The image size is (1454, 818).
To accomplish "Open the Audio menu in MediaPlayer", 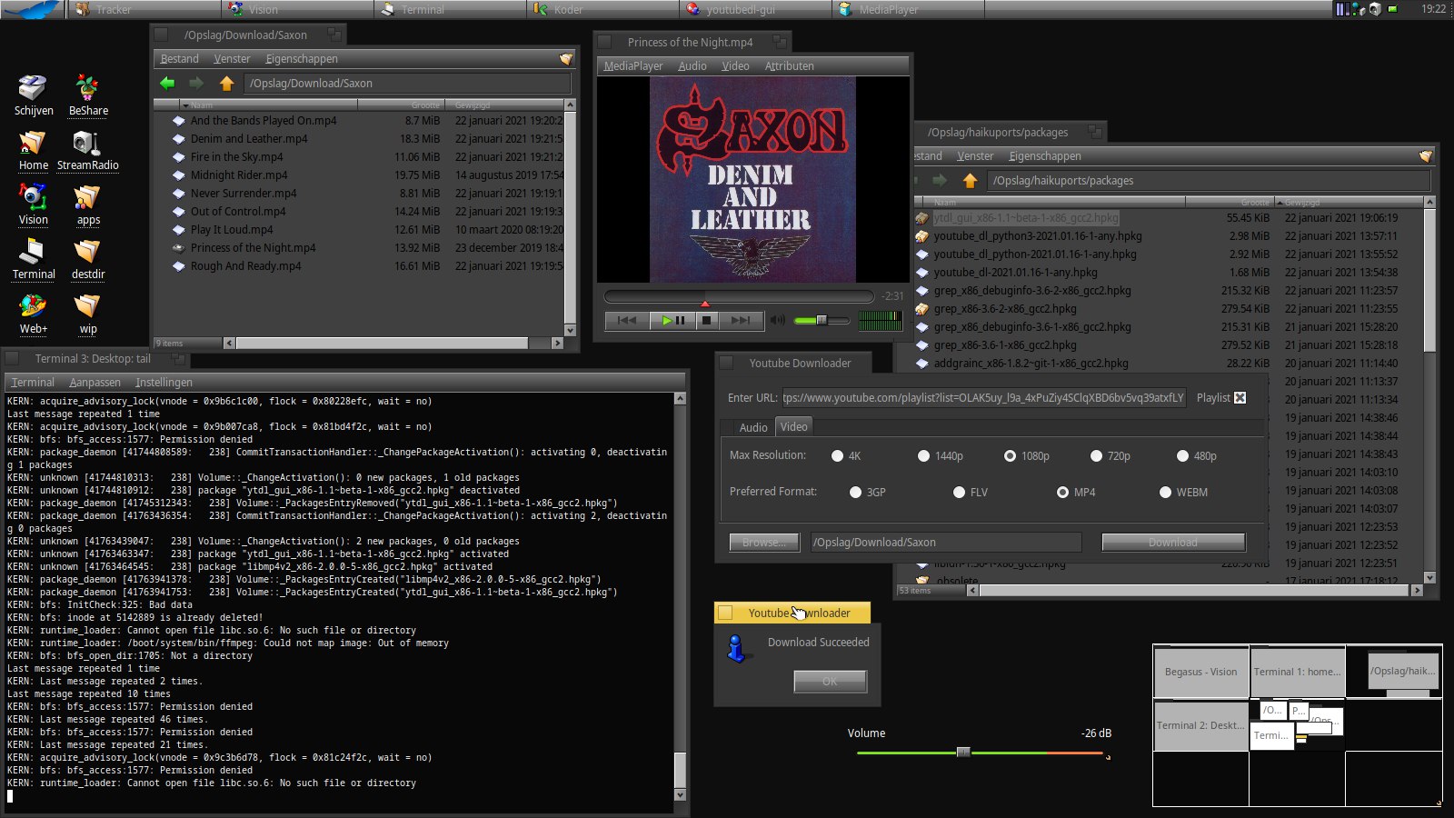I will 692,65.
